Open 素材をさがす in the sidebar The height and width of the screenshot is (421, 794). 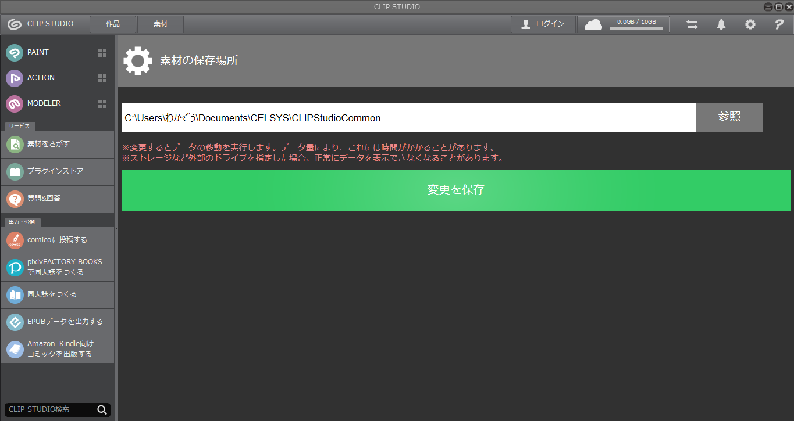tap(58, 144)
